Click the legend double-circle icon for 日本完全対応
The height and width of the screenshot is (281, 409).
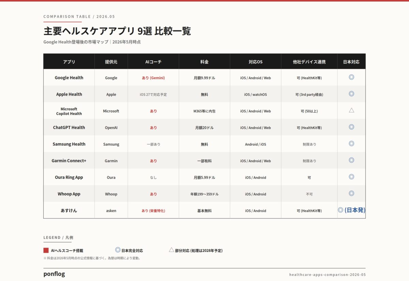[118, 250]
